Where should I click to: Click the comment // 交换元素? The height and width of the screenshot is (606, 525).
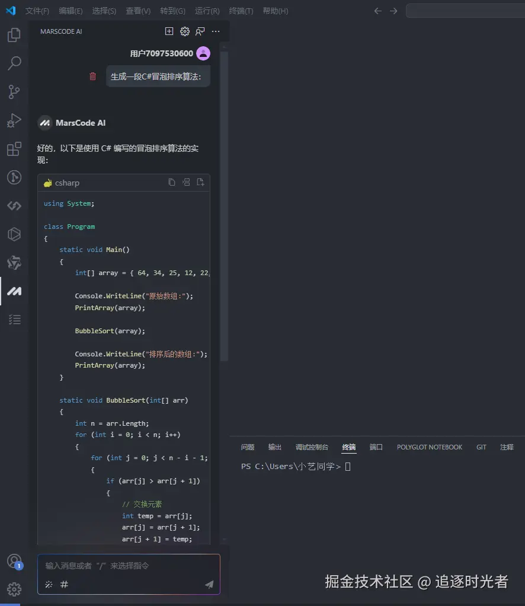pos(142,505)
